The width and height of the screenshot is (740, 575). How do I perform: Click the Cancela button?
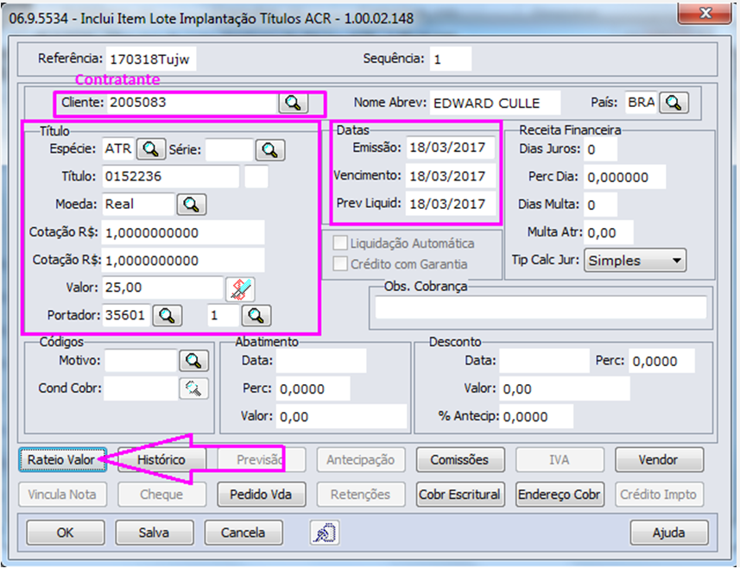[244, 533]
